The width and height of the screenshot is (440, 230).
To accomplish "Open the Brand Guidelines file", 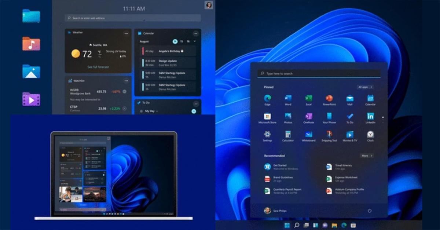I will point(279,179).
